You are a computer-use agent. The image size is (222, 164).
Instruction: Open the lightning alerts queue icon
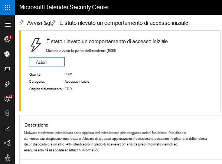pos(7,84)
